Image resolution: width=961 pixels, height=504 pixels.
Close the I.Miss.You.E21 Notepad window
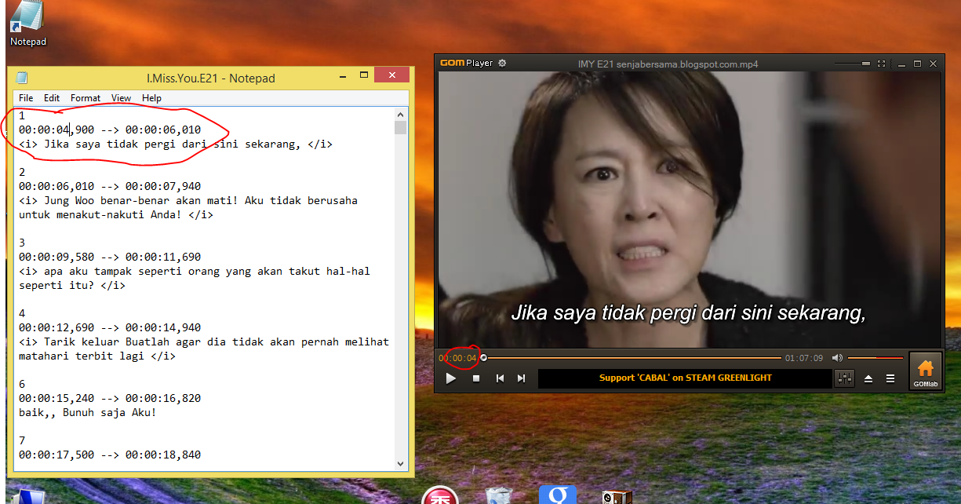[x=391, y=75]
